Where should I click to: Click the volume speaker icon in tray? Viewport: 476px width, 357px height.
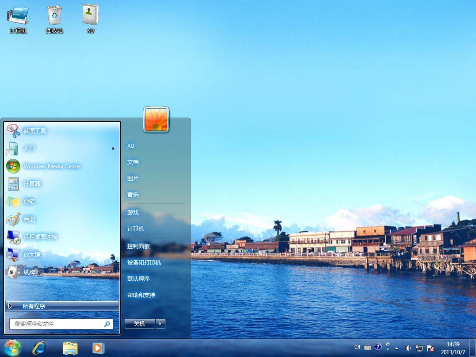(408, 348)
